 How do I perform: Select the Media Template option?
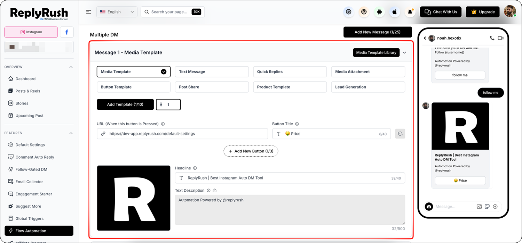click(x=134, y=72)
